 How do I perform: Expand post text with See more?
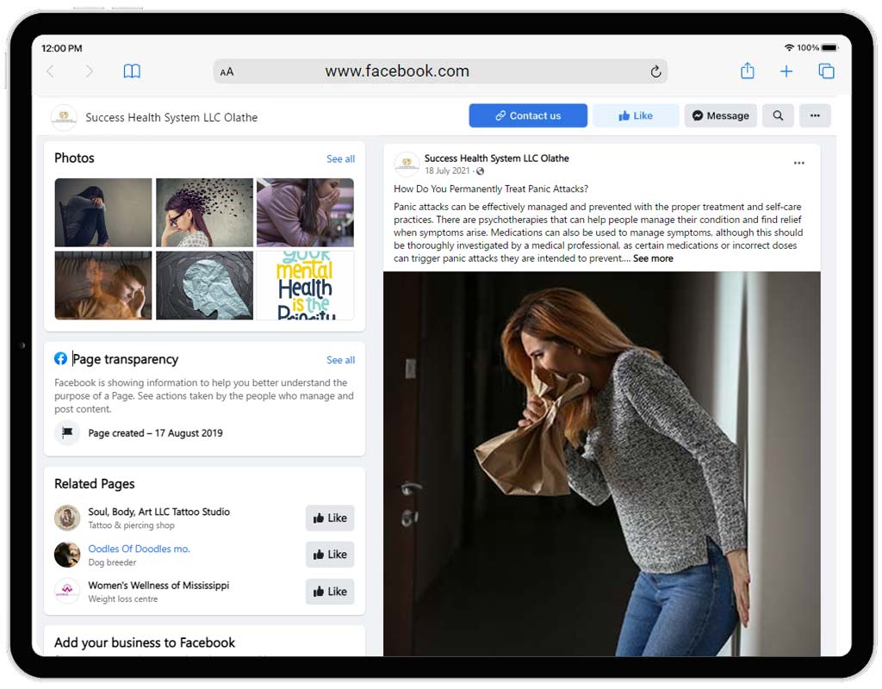pyautogui.click(x=653, y=258)
